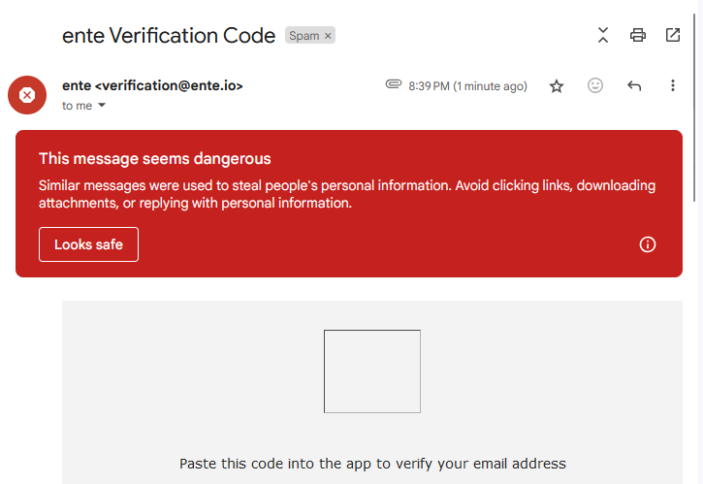Add an emoji reaction to the message
The height and width of the screenshot is (484, 703).
[x=595, y=86]
